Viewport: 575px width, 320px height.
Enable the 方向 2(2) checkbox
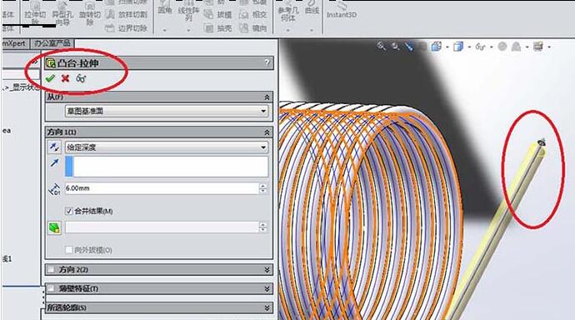pos(51,270)
